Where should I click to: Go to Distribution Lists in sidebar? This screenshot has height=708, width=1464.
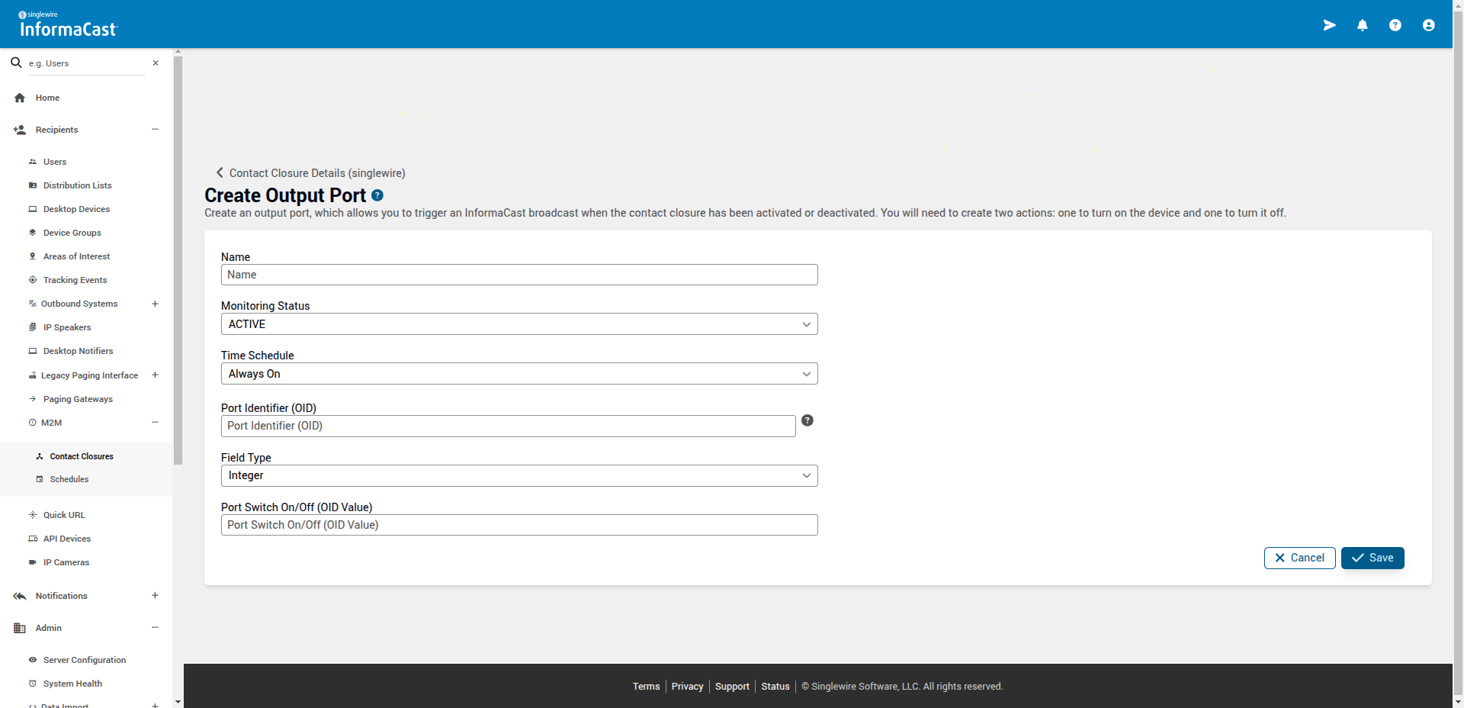(x=77, y=185)
